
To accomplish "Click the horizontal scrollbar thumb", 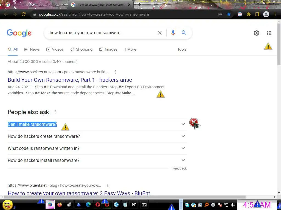I will click(x=125, y=197).
